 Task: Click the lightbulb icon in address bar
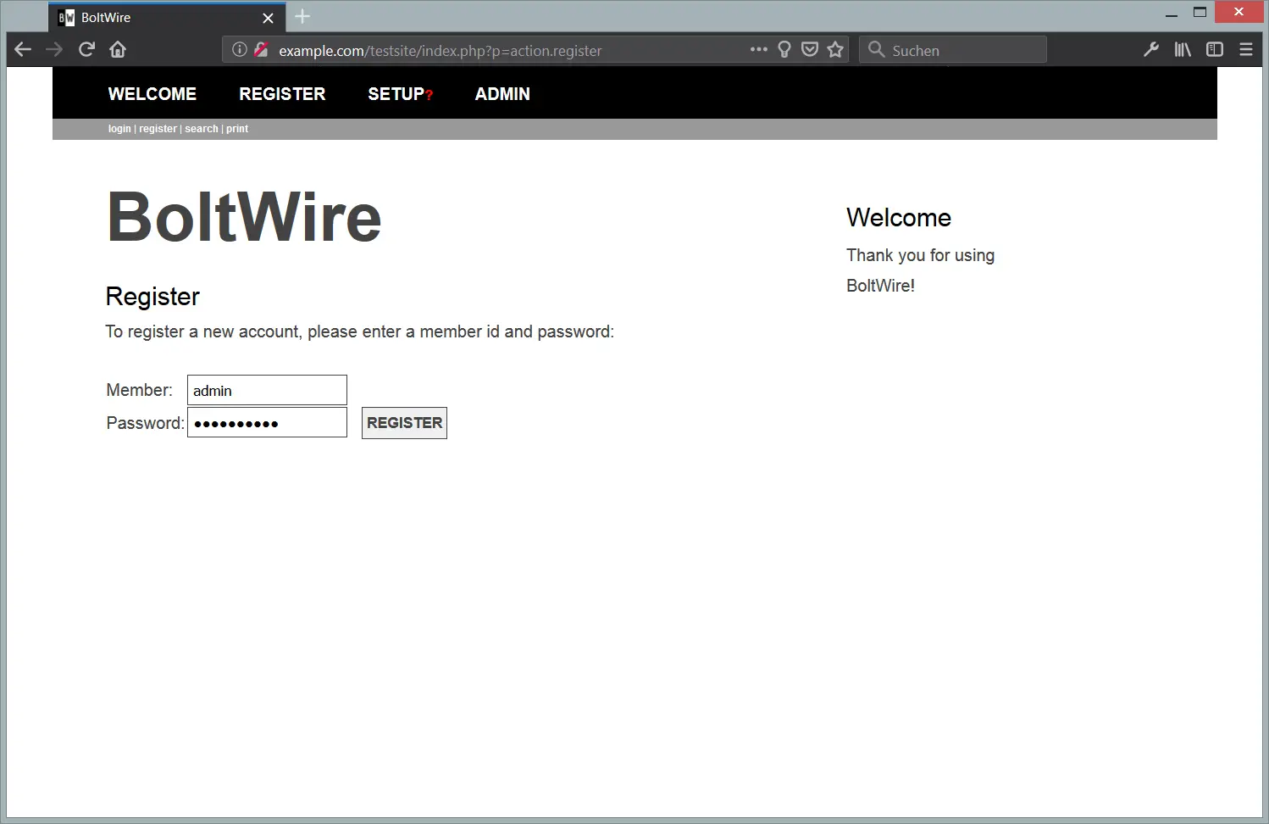784,49
